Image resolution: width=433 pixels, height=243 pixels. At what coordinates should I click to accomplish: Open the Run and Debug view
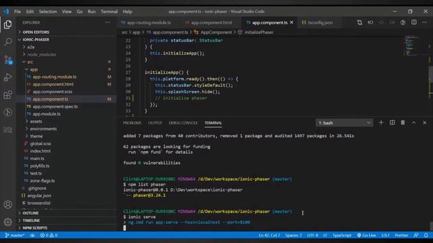(7, 77)
